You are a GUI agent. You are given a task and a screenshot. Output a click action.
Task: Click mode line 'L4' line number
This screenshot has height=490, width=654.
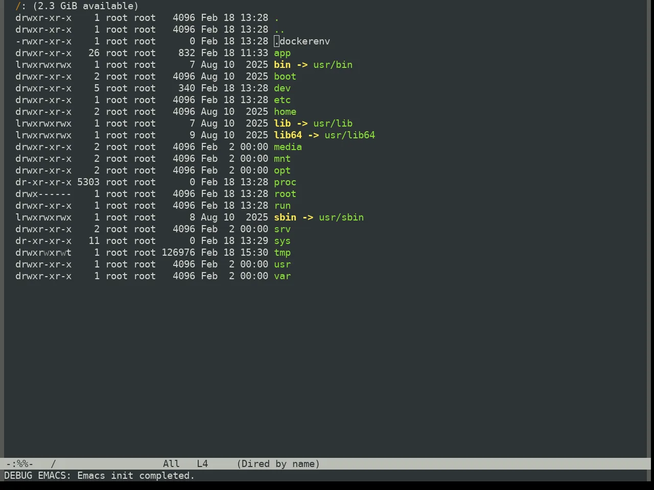pos(202,464)
